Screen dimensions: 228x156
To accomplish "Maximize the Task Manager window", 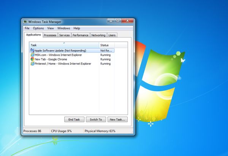I will pyautogui.click(x=118, y=21).
